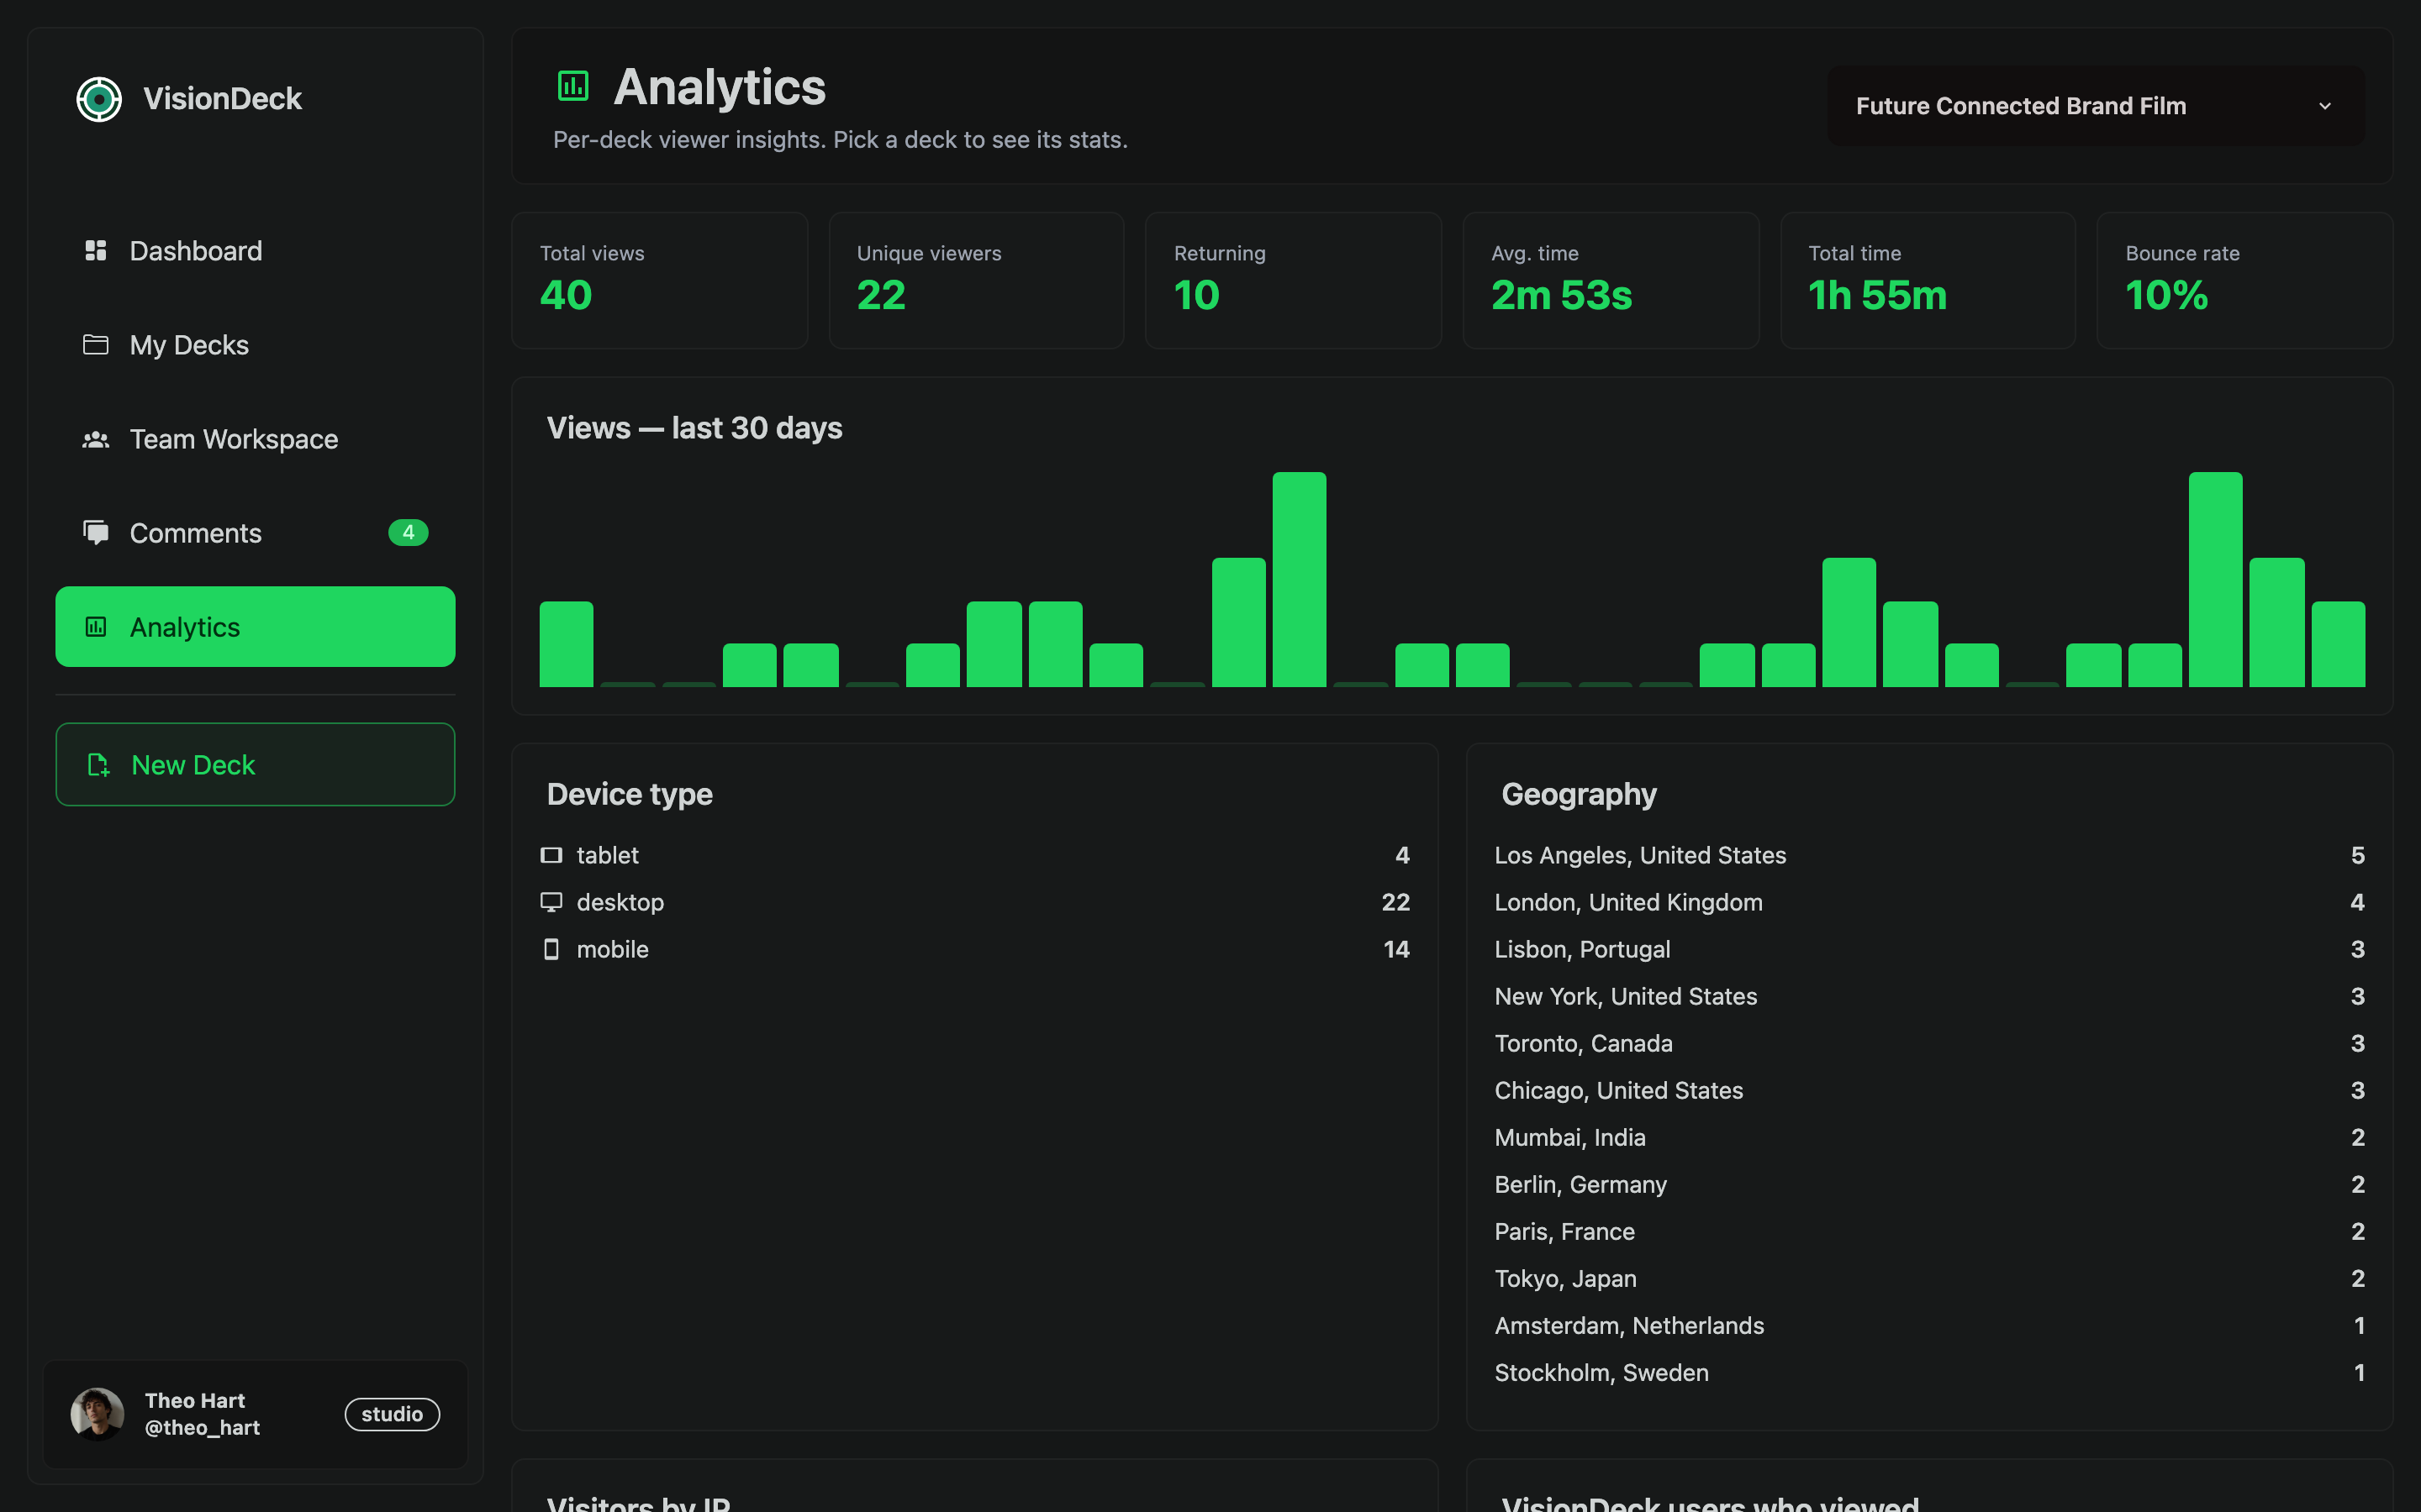
Task: Click the Analytics header chart icon
Action: [x=573, y=86]
